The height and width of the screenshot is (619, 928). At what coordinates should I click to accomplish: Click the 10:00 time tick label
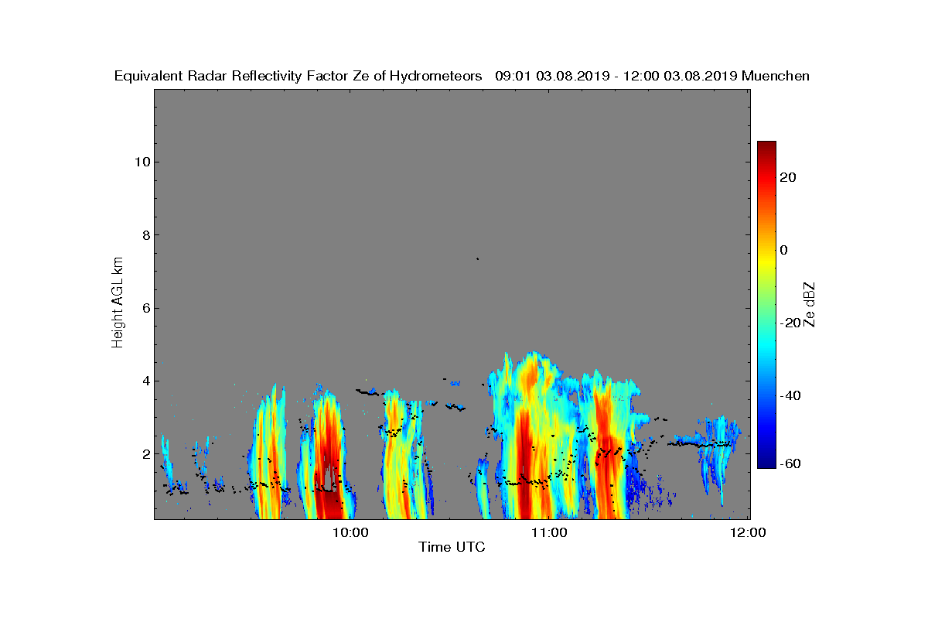point(352,532)
